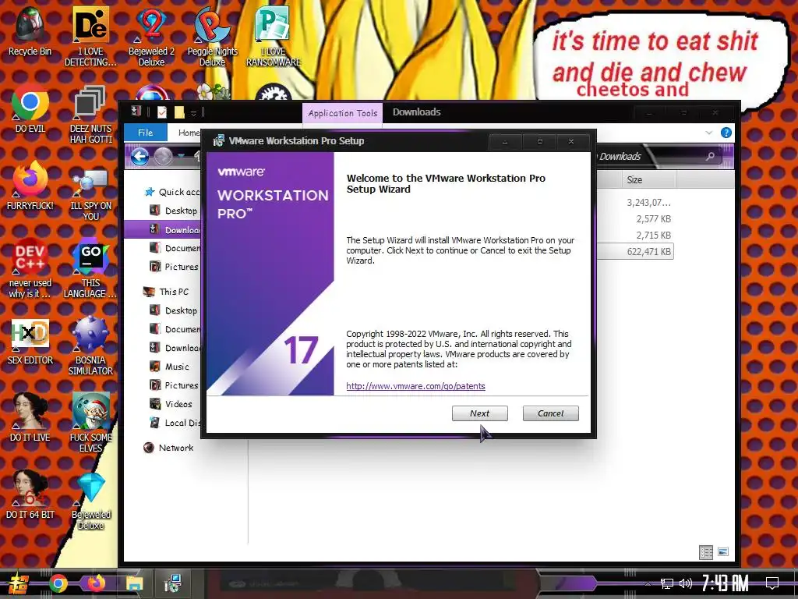Screen dimensions: 798x599
Task: Select This PC in navigation pane
Action: [166, 292]
